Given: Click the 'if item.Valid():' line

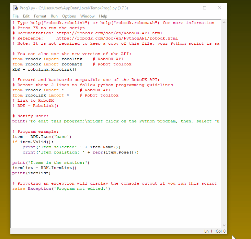Looking at the screenshot, I should [x=33, y=142].
